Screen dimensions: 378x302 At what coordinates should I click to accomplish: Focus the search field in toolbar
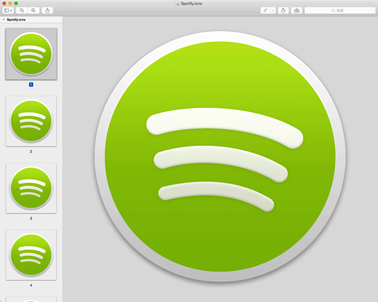340,11
